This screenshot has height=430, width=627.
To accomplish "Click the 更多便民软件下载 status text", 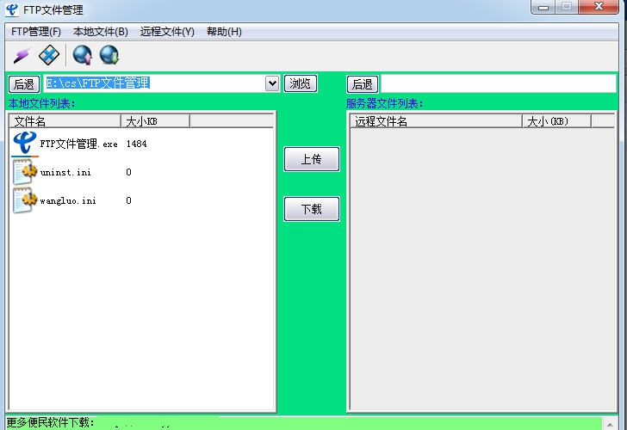I will (x=50, y=422).
